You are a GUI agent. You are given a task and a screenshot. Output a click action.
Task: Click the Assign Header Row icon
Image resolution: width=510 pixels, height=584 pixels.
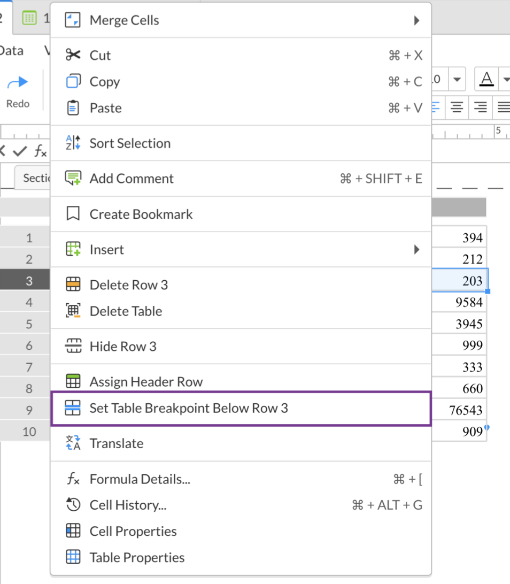[x=73, y=381]
